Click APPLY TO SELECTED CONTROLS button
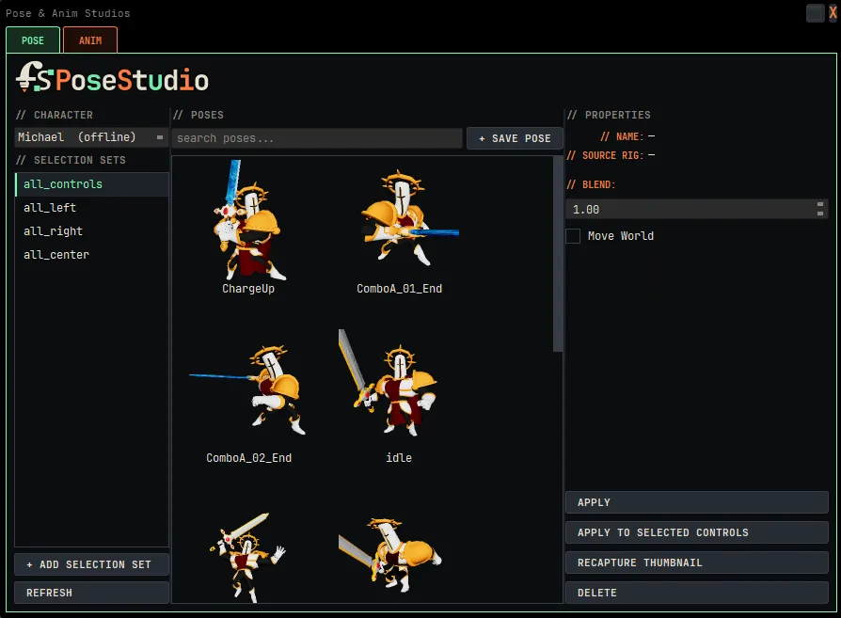Screen dimensions: 841x618 (x=697, y=532)
